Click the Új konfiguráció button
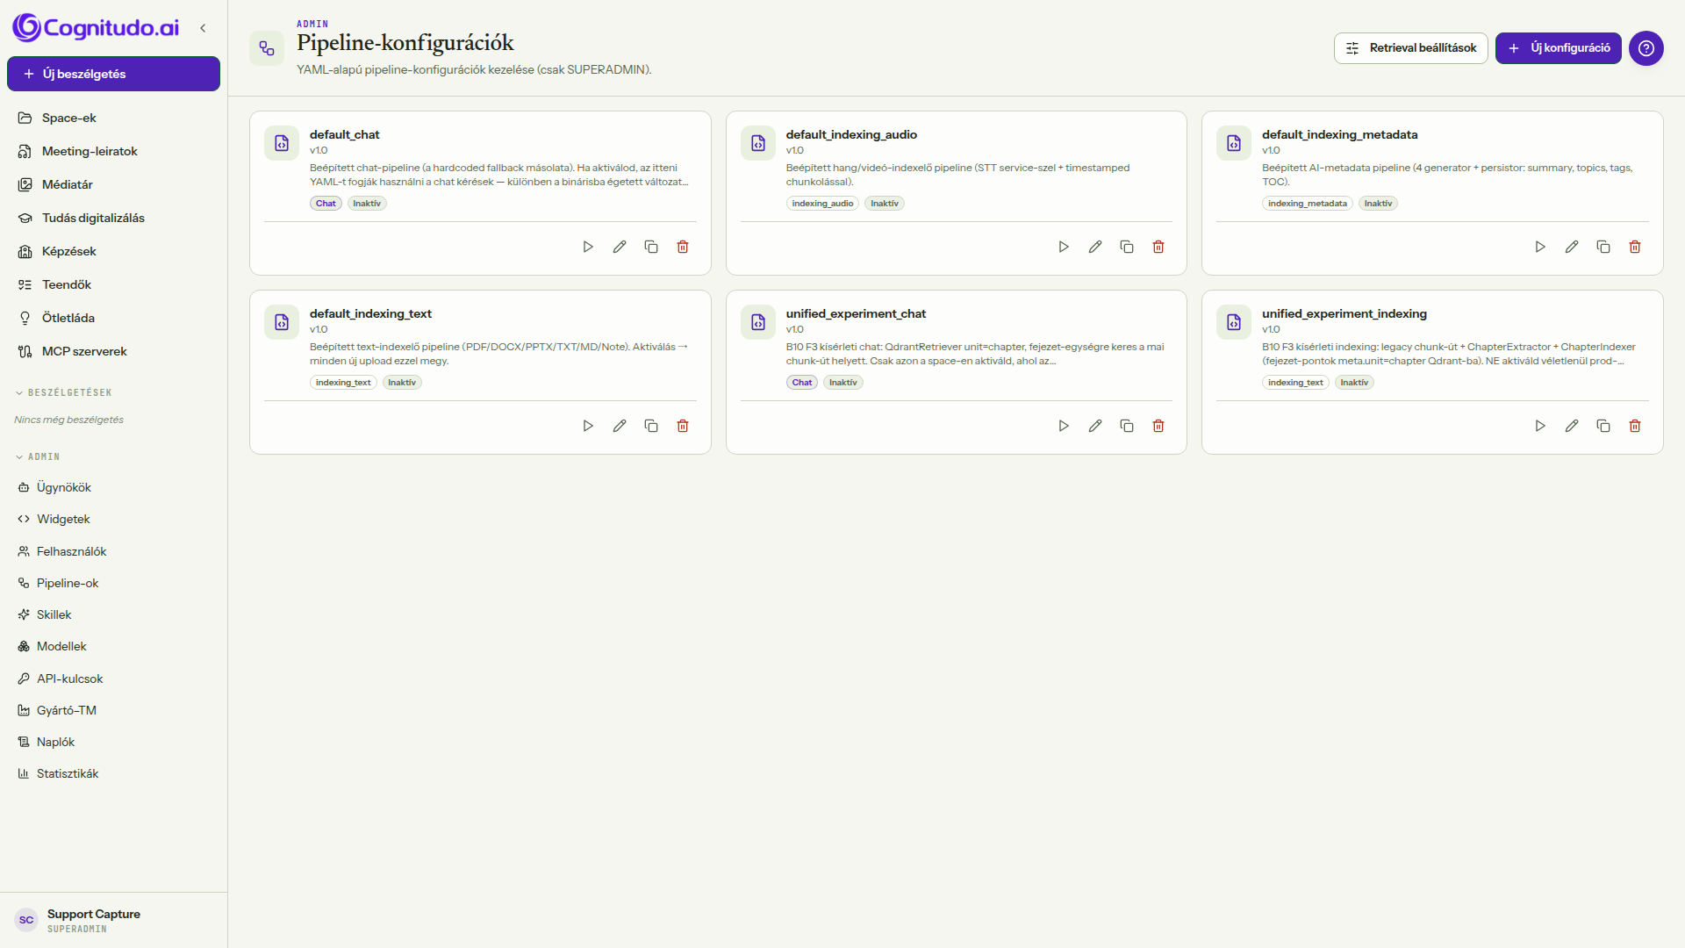1685x948 pixels. coord(1559,48)
